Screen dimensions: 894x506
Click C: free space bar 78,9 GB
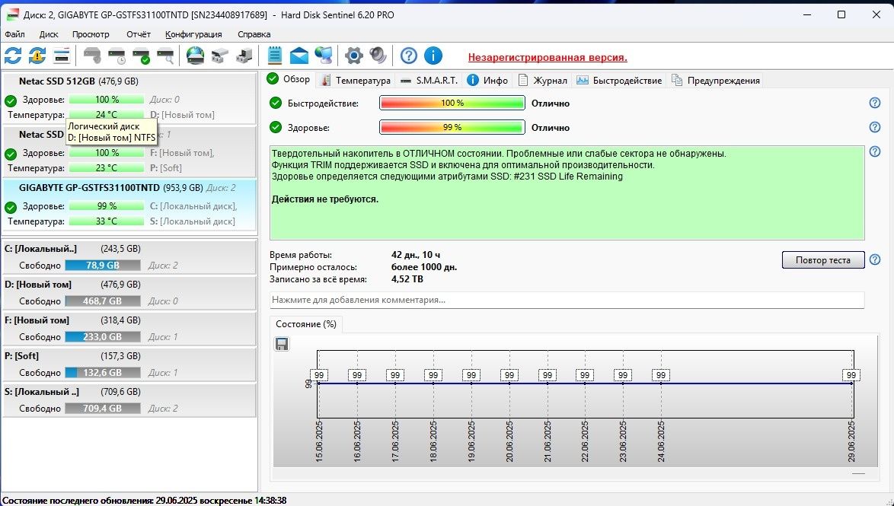pos(103,265)
